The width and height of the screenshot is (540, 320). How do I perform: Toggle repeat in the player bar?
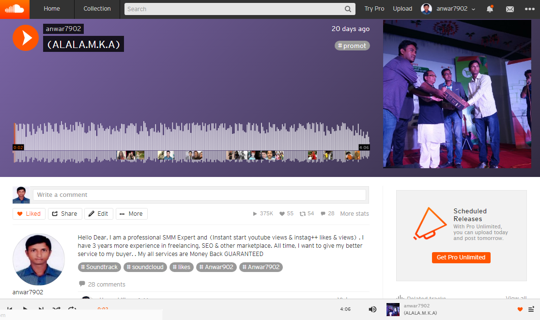(x=72, y=309)
